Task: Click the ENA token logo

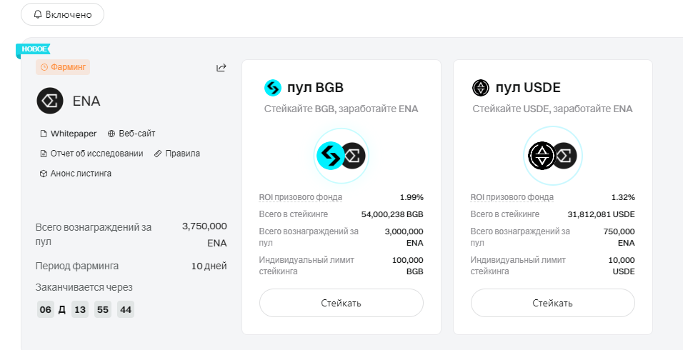Action: click(x=50, y=101)
